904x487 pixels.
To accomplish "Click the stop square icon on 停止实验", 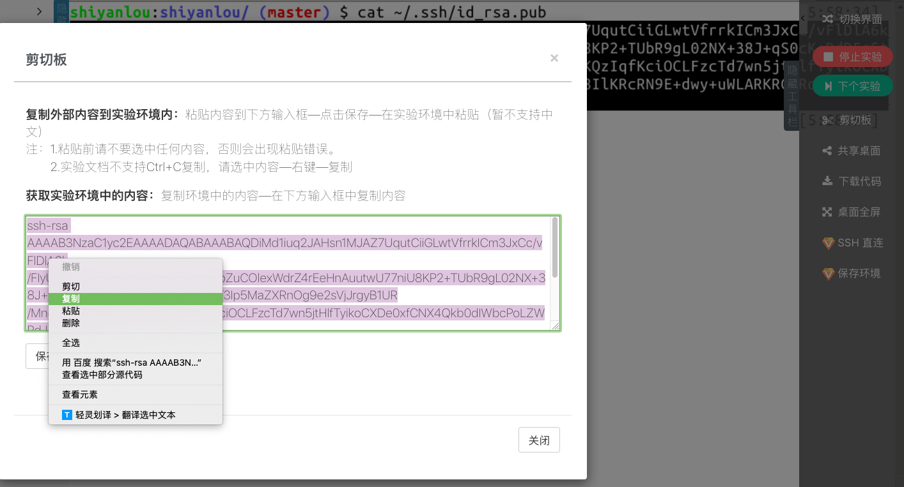I will pos(828,56).
